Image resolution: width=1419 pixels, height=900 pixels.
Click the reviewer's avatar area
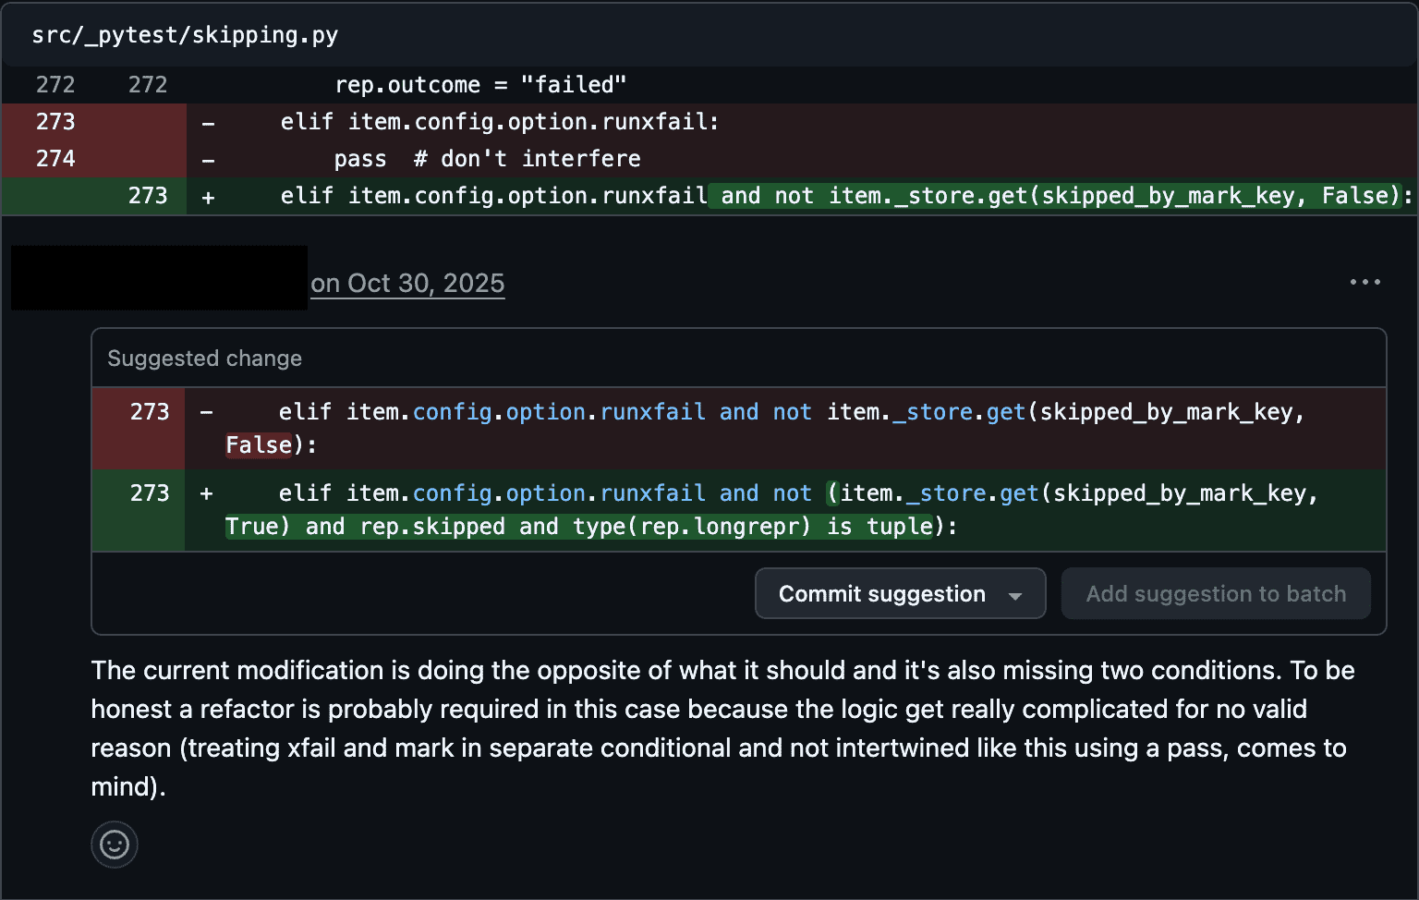[x=157, y=277]
